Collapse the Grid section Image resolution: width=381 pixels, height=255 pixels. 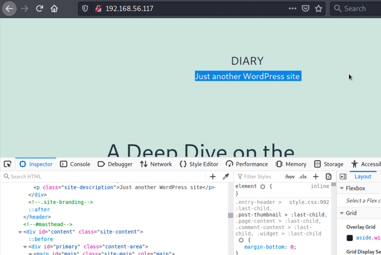click(342, 213)
